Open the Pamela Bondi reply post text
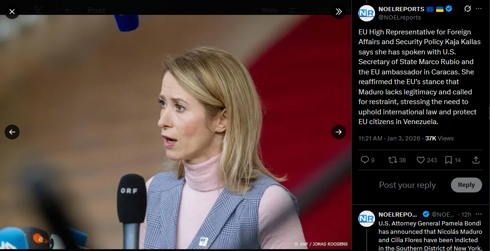490x251 pixels. [x=430, y=236]
